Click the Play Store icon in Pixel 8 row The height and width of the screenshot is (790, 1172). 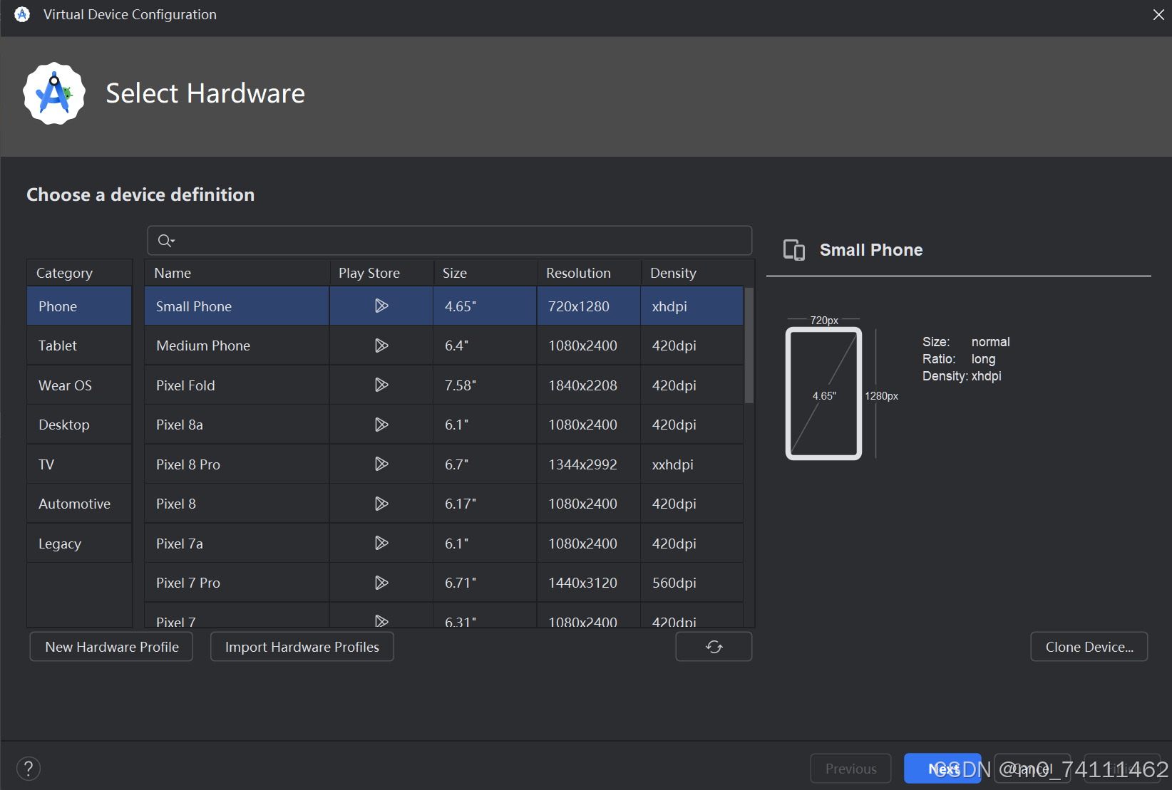381,504
